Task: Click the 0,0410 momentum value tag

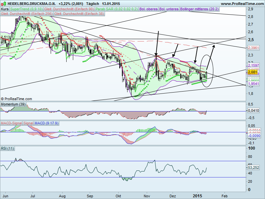Action: (x=253, y=111)
